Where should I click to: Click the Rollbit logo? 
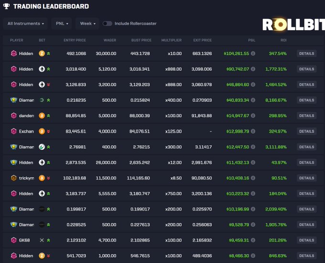[x=293, y=25]
